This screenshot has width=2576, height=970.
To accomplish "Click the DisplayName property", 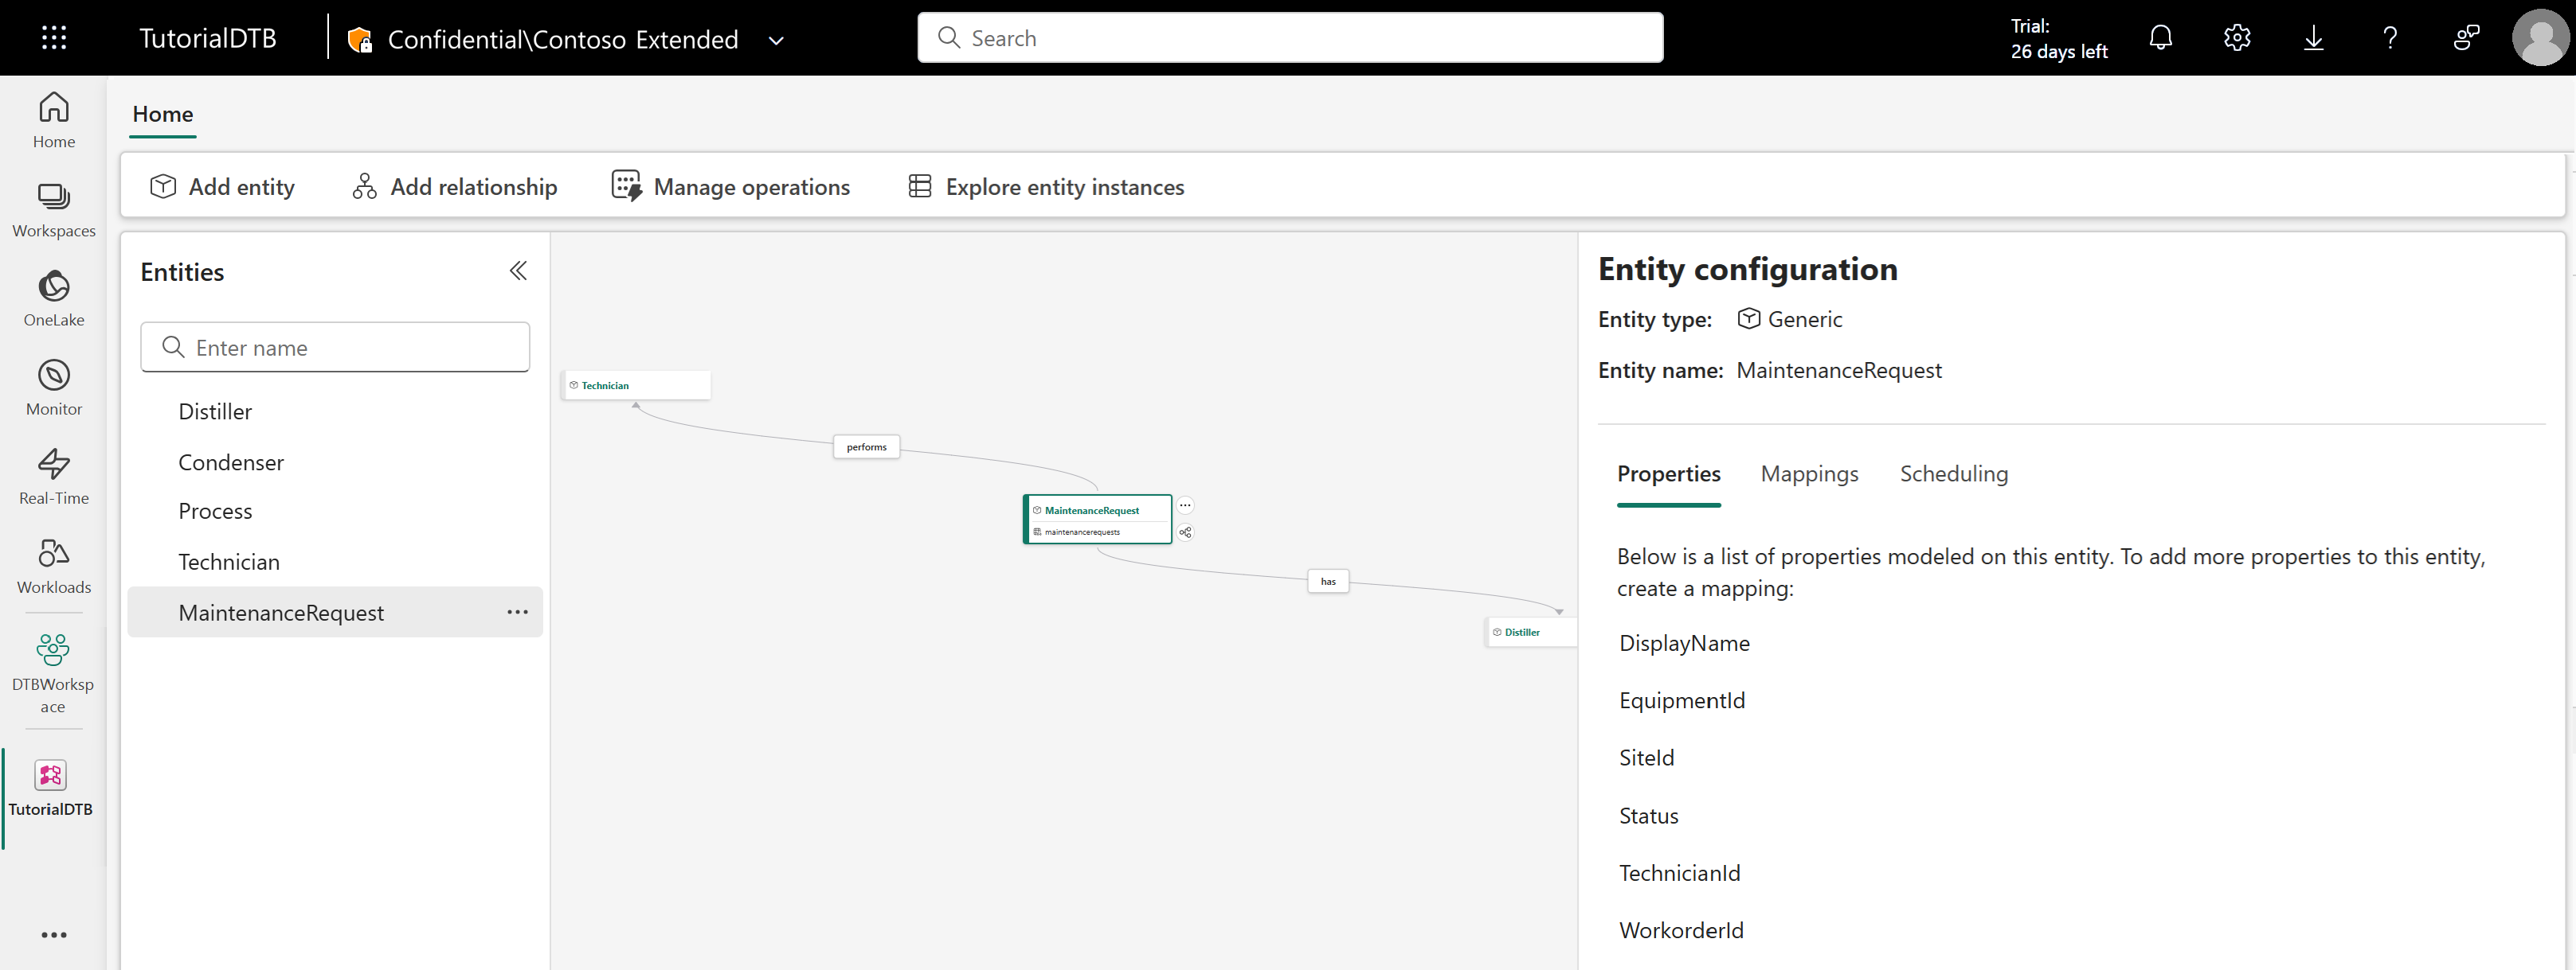I will [1684, 643].
